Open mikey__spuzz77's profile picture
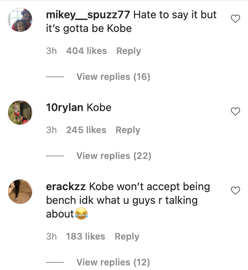The height and width of the screenshot is (270, 248). [19, 22]
